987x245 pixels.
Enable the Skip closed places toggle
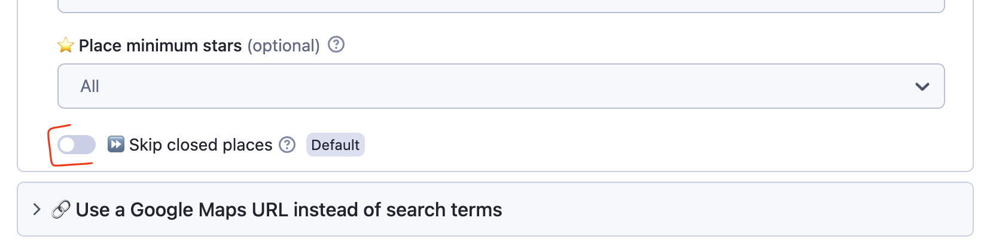point(77,145)
